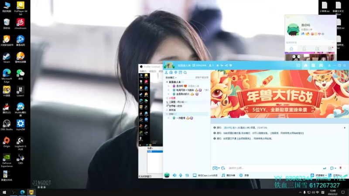The width and height of the screenshot is (349, 196).
Task: Collapse the CS:GO channel node
Action: point(167,114)
